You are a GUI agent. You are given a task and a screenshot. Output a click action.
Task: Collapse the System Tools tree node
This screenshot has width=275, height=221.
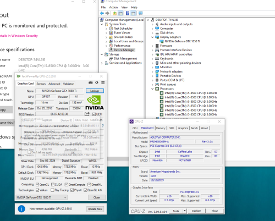pyautogui.click(x=102, y=24)
